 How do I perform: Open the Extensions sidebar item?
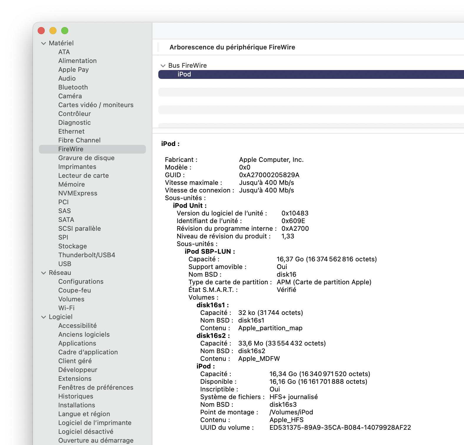(75, 379)
